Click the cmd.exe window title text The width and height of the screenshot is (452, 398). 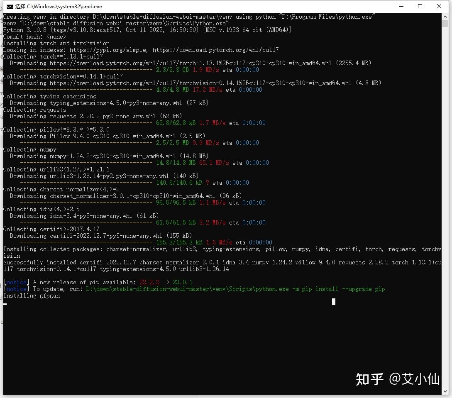pyautogui.click(x=59, y=6)
